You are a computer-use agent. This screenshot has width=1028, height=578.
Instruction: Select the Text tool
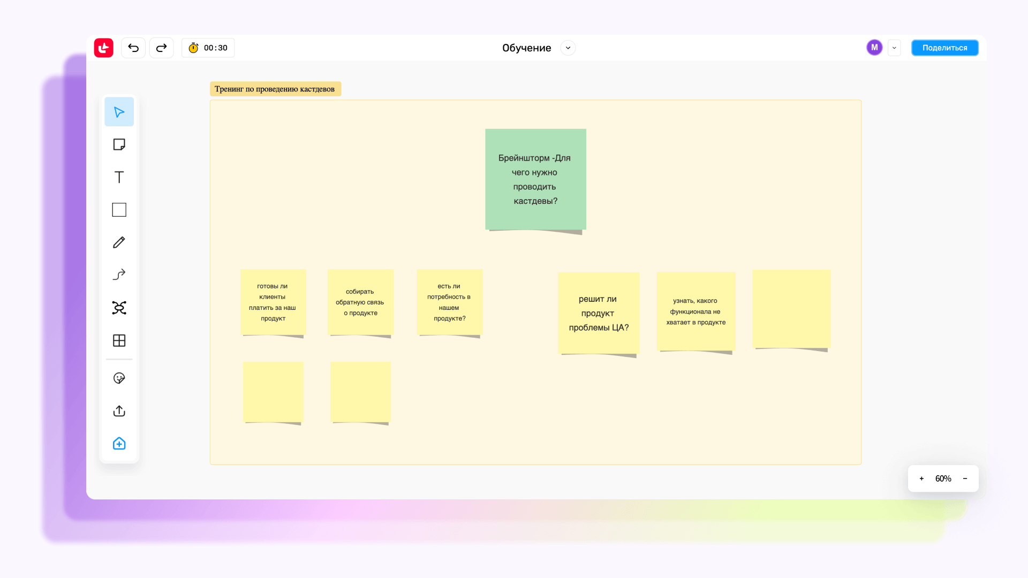(119, 177)
